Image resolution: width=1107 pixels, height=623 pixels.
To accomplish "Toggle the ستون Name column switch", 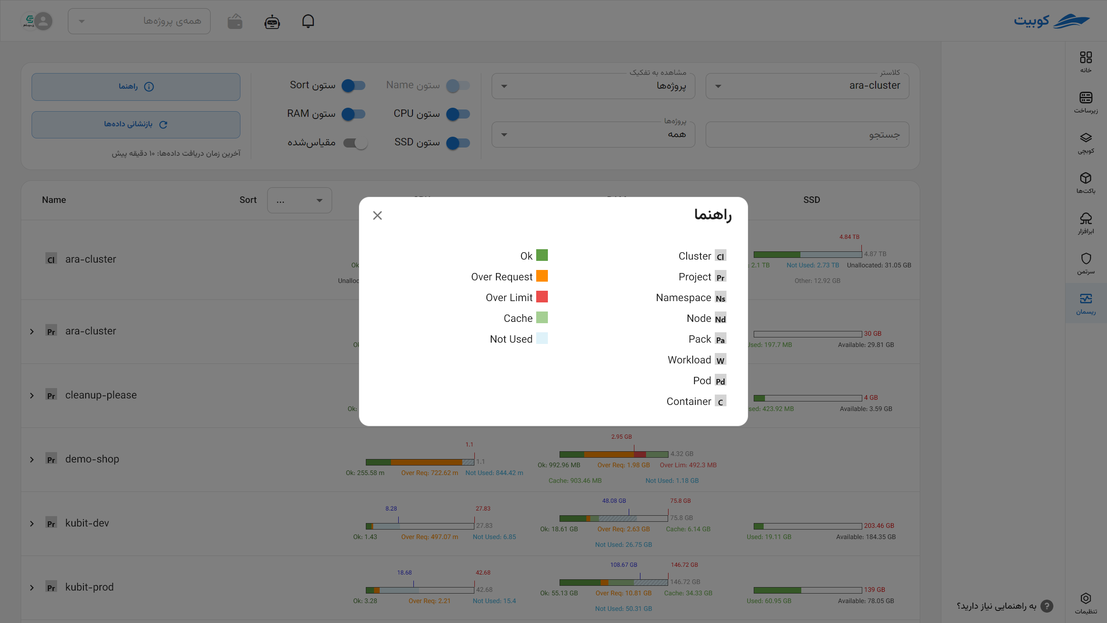I will click(458, 85).
